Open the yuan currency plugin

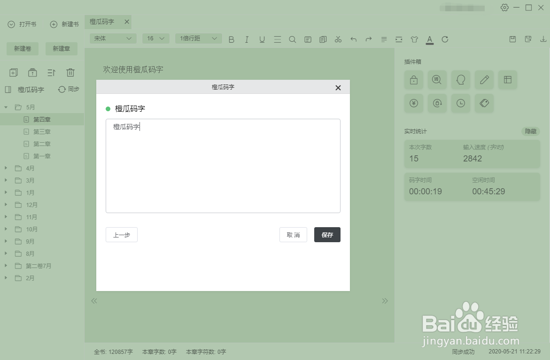(x=413, y=103)
